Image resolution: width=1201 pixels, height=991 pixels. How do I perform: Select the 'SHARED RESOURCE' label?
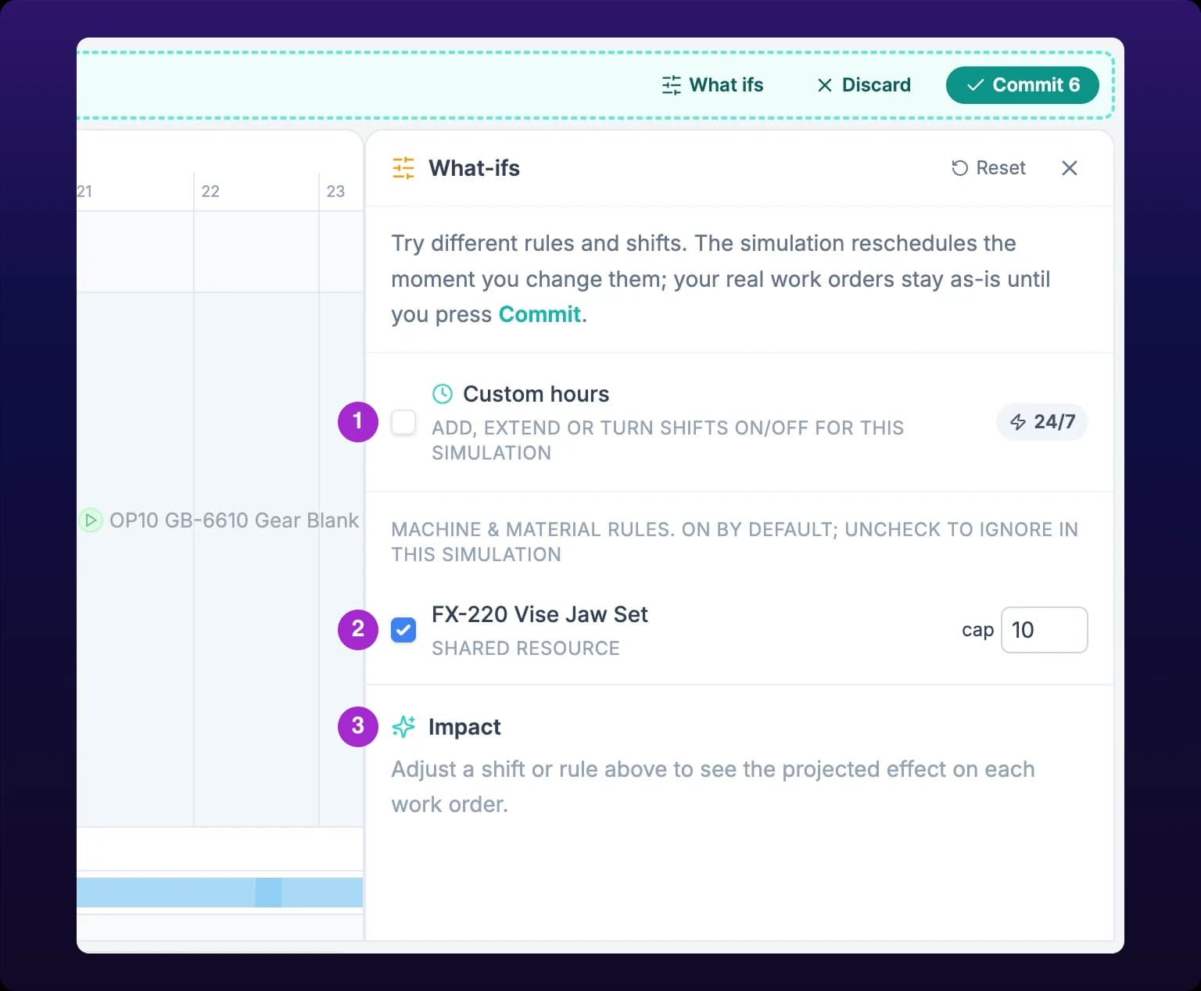coord(525,649)
